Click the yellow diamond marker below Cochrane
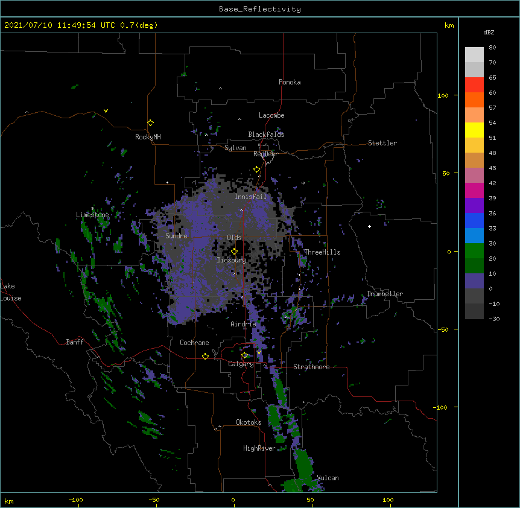The height and width of the screenshot is (508, 520). tap(205, 356)
